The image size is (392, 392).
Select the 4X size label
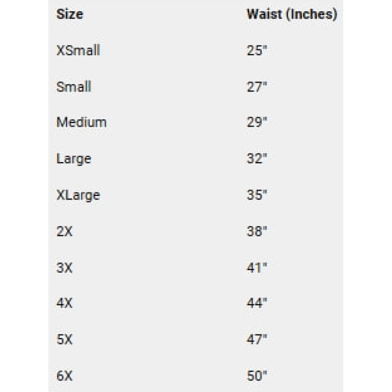click(x=64, y=303)
